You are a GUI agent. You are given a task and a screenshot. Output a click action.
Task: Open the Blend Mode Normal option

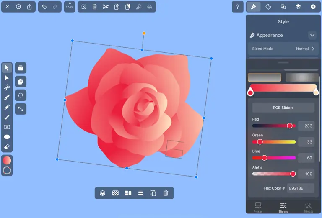click(283, 49)
